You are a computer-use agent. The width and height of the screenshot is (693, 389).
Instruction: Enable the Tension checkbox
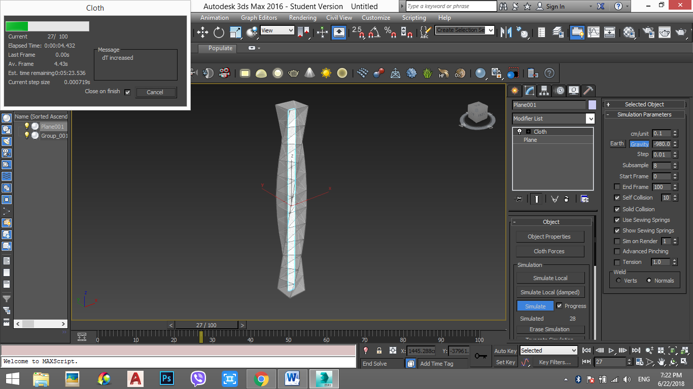(x=617, y=262)
